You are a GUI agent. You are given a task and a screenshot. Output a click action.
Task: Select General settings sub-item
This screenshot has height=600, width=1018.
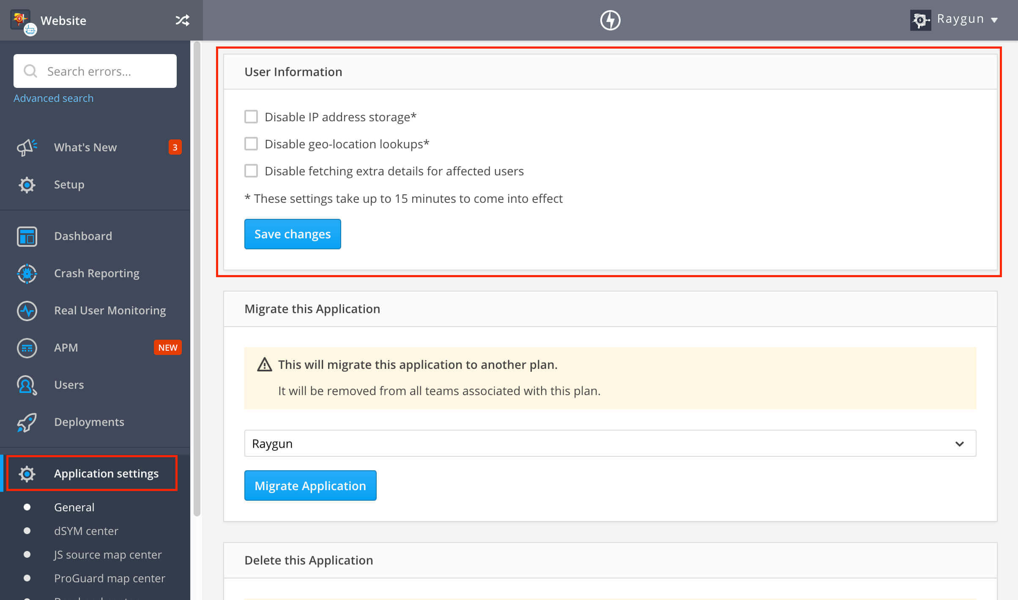[x=74, y=507]
